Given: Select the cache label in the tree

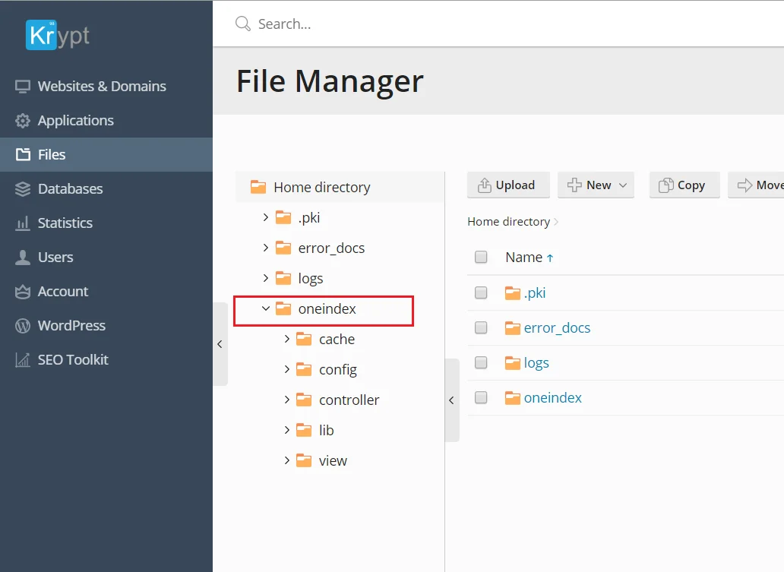Looking at the screenshot, I should point(337,339).
